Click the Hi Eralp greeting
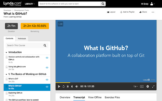Image resolution: width=162 pixels, height=101 pixels. pos(145,4)
